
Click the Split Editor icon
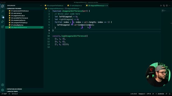click(x=167, y=6)
